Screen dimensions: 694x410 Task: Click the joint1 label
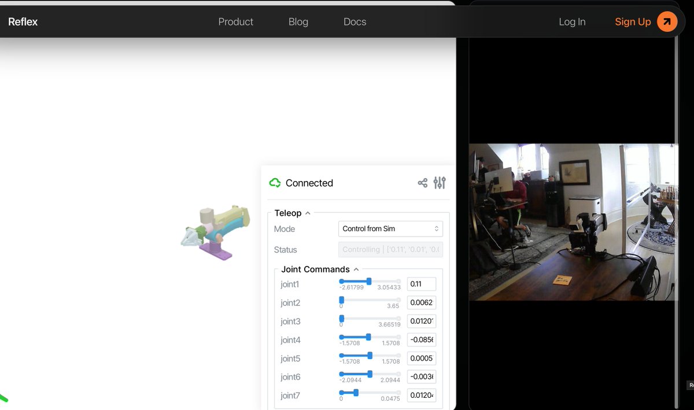[x=290, y=284]
